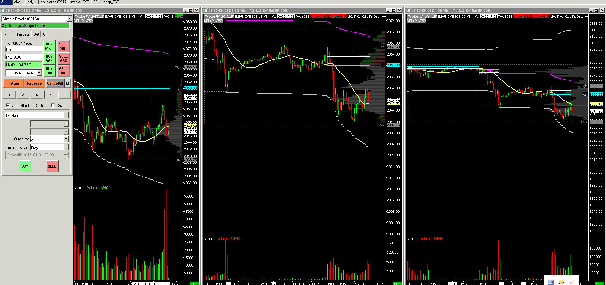Open the orange round tray icon
This screenshot has width=606, height=285.
tap(561, 282)
